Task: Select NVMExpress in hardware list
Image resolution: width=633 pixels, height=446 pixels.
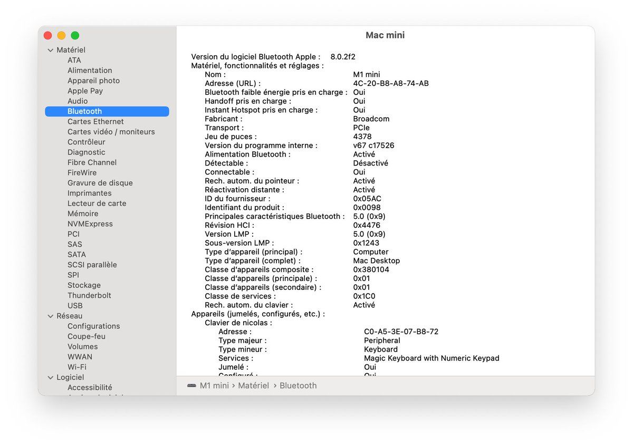Action: 90,224
